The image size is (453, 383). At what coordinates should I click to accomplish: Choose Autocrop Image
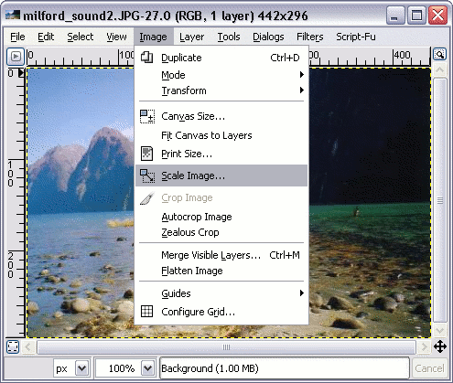click(x=221, y=217)
